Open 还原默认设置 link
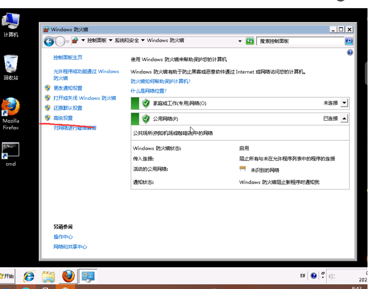 click(68, 108)
